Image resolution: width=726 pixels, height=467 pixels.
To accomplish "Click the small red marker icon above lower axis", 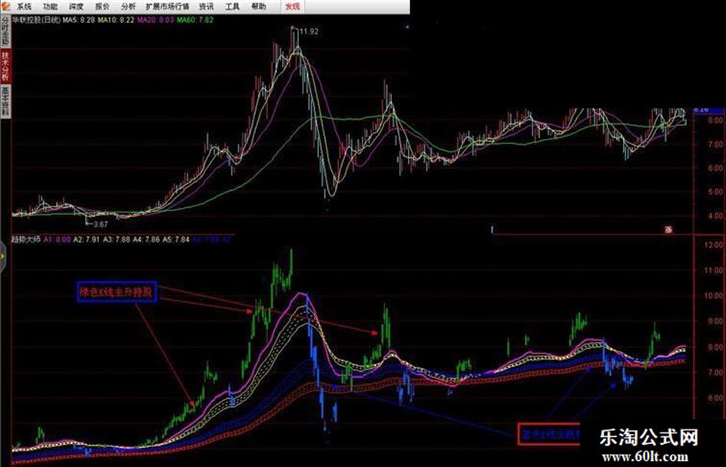I will tap(668, 229).
